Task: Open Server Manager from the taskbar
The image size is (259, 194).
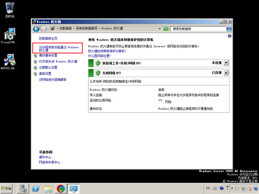Action: pos(23,188)
